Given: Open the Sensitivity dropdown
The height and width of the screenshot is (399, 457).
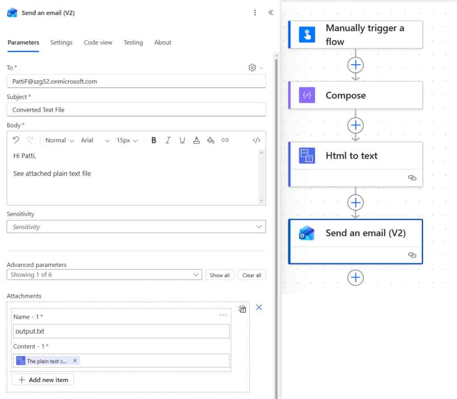Looking at the screenshot, I should click(x=136, y=227).
